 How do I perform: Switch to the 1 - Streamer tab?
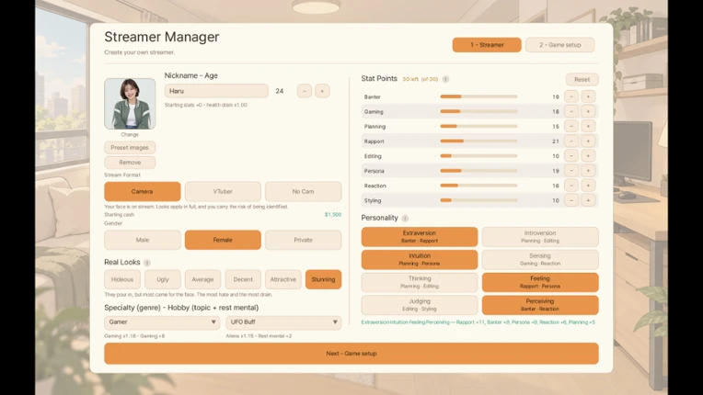pyautogui.click(x=487, y=45)
